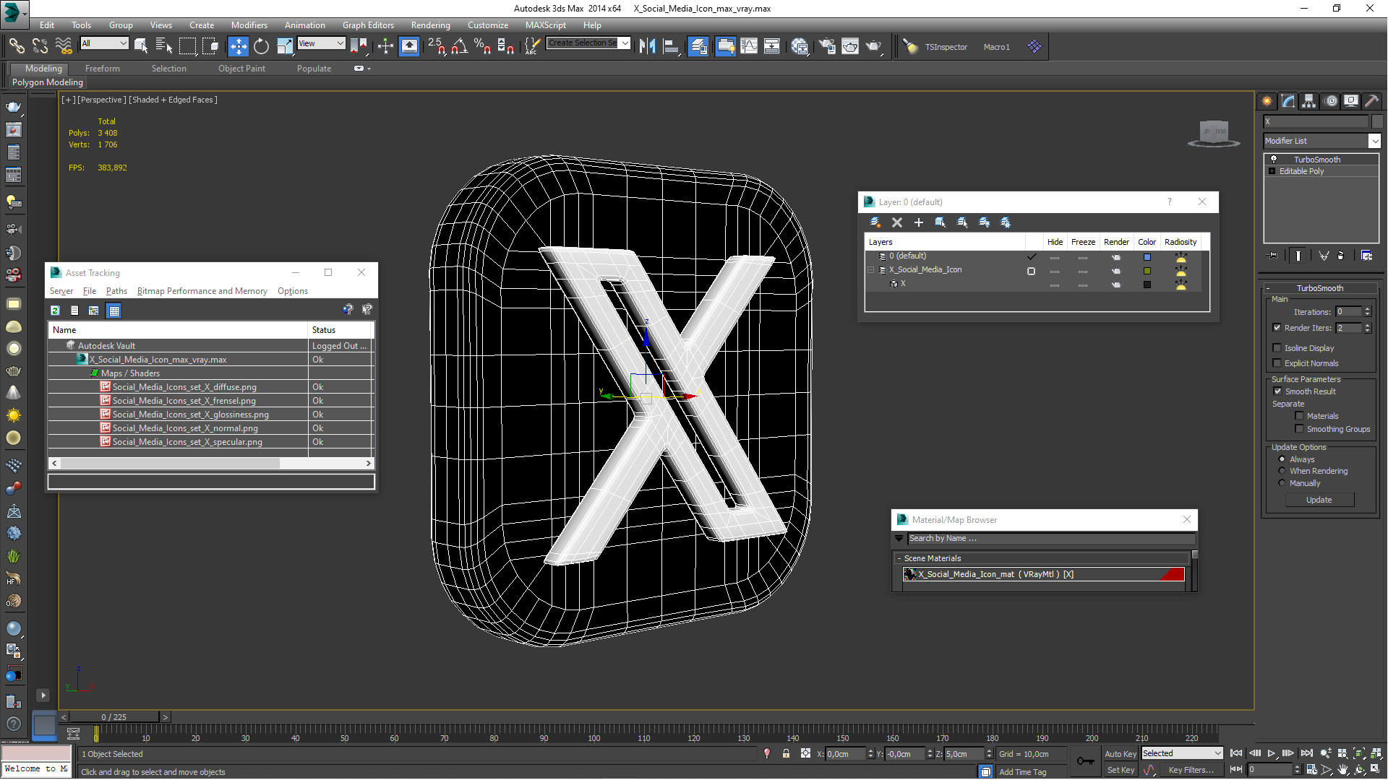Open Select by Name tool

[164, 47]
